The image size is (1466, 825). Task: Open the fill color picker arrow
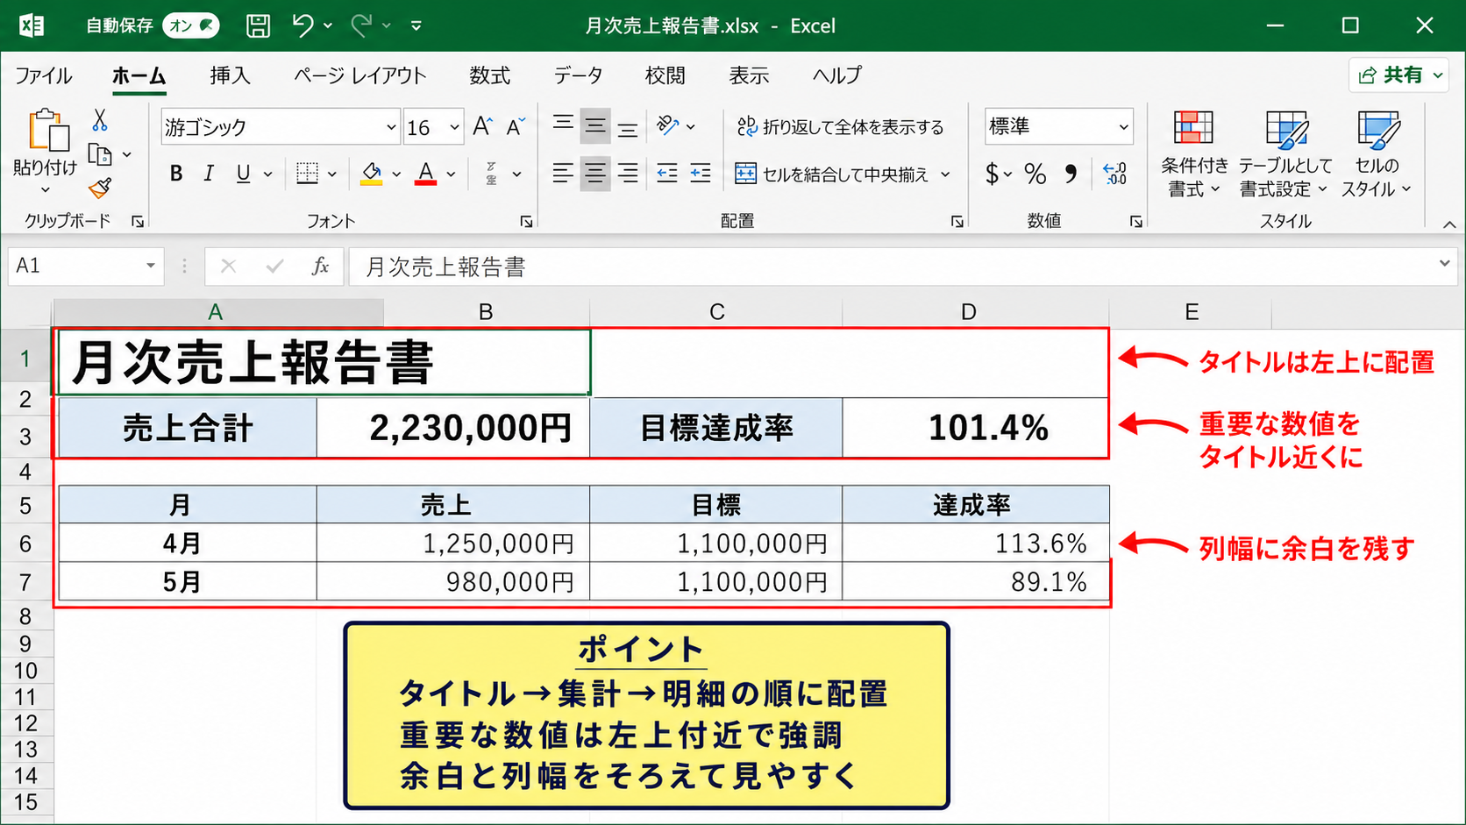pyautogui.click(x=396, y=174)
